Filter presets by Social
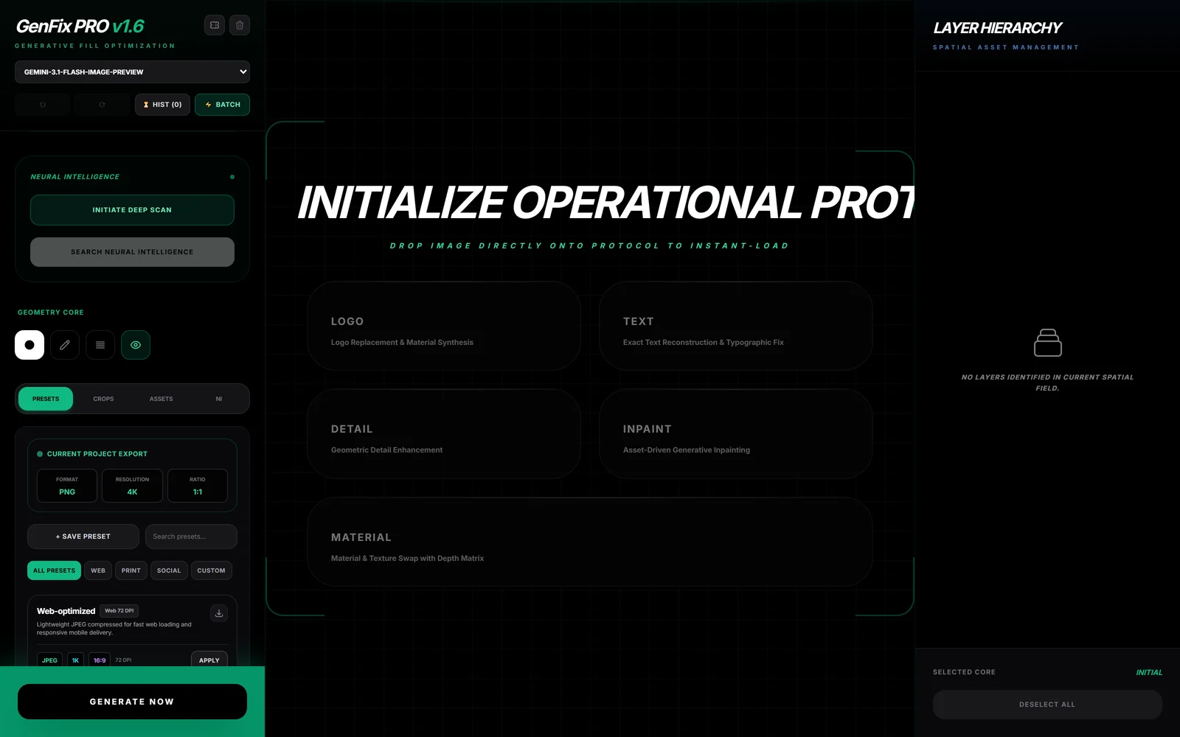Viewport: 1180px width, 737px height. point(169,570)
